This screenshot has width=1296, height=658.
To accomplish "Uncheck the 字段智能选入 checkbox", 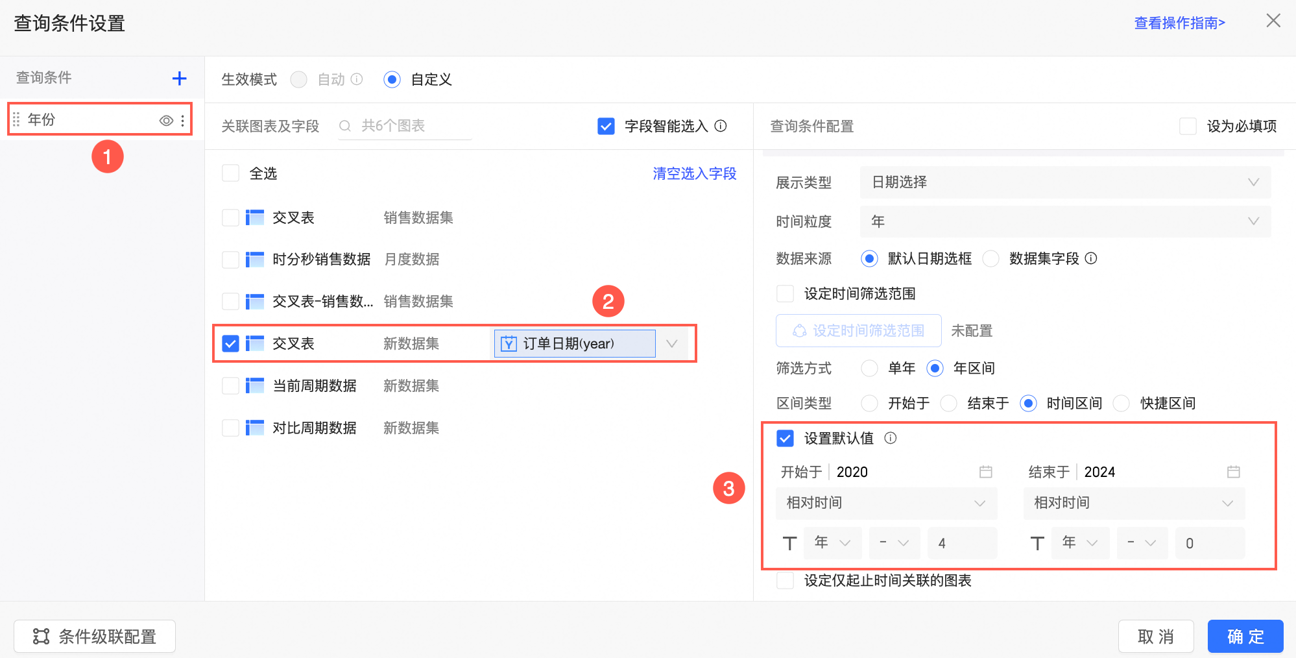I will (x=606, y=126).
